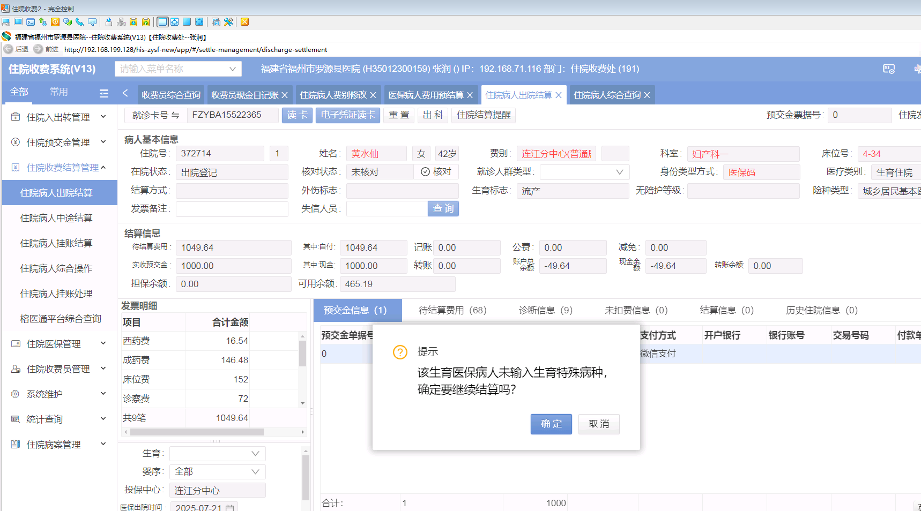Switch to the 待结算费用 (68) tab
The width and height of the screenshot is (921, 511).
(x=452, y=311)
